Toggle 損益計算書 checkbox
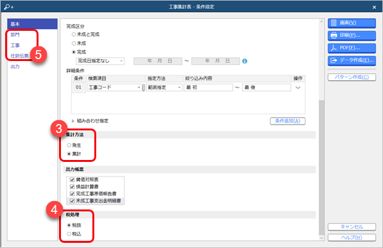Viewport: 383px width, 248px height. (72, 187)
